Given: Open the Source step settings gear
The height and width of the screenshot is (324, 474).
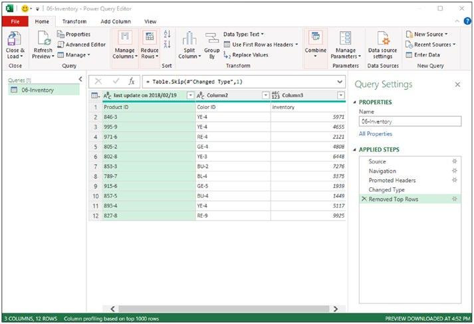Looking at the screenshot, I should 454,161.
